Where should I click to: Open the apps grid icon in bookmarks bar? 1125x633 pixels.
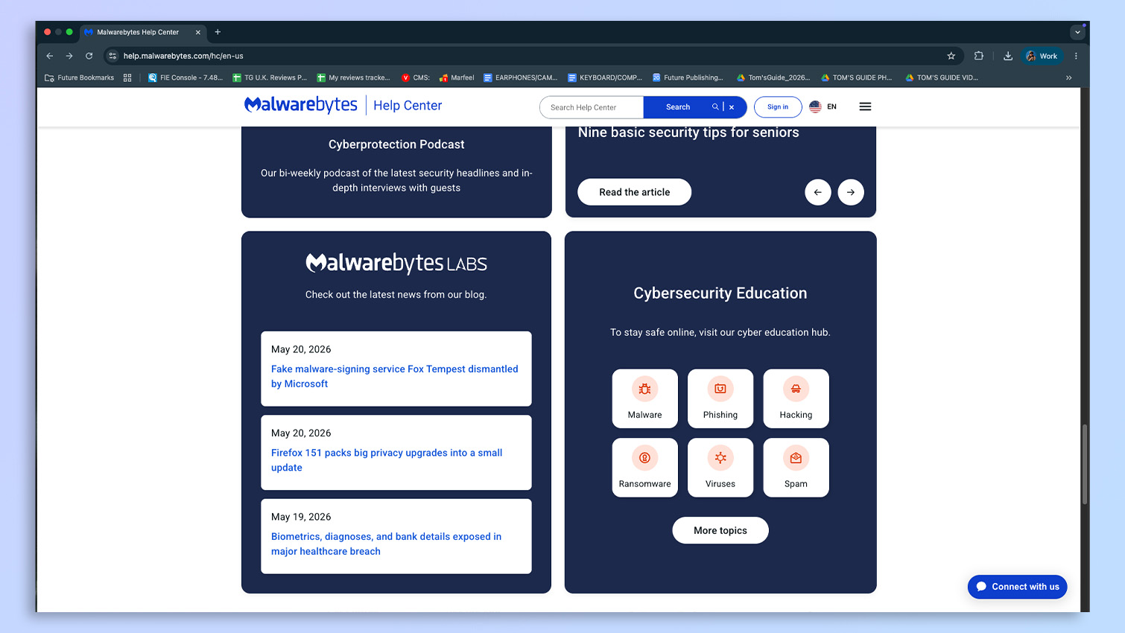(x=127, y=77)
